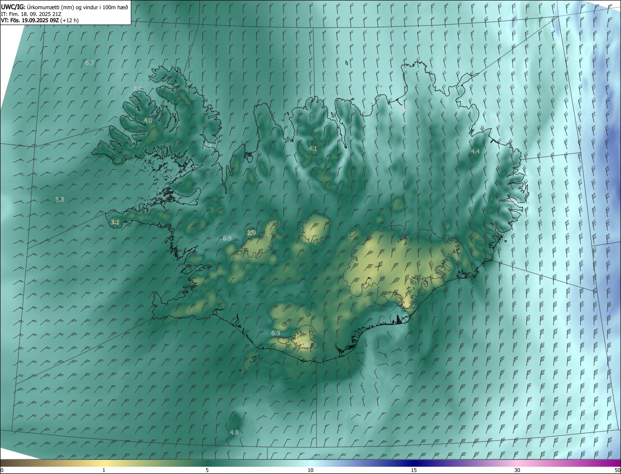Click the colorbar tick label 5
This screenshot has height=474, width=621.
tap(207, 470)
